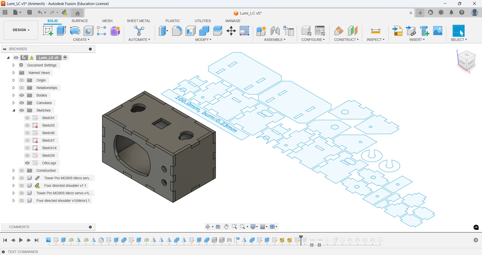
Task: Switch to the PLASTIC tab
Action: [x=173, y=21]
